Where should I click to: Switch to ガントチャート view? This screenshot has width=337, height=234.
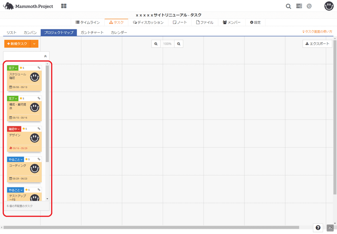(x=92, y=32)
